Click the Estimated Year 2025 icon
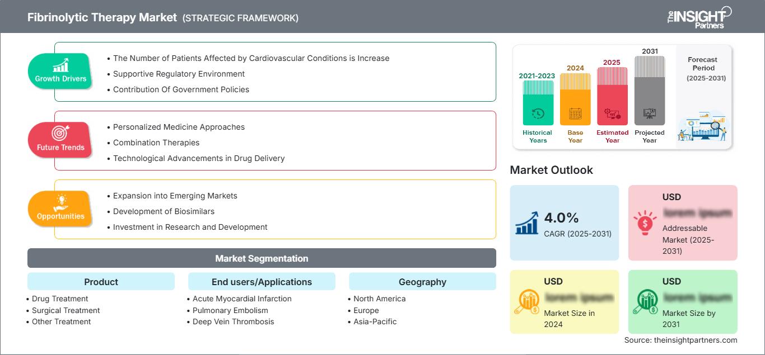This screenshot has width=765, height=355. click(x=612, y=115)
